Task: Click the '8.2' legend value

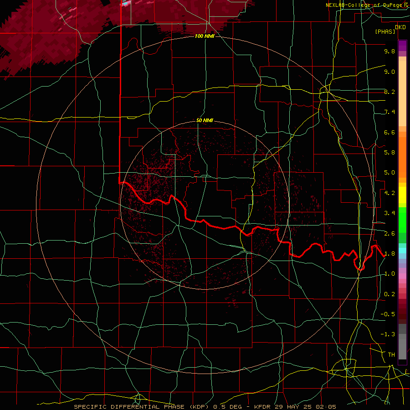Action: pyautogui.click(x=389, y=92)
